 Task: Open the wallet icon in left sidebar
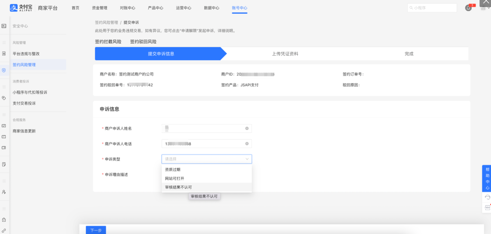coord(4,148)
